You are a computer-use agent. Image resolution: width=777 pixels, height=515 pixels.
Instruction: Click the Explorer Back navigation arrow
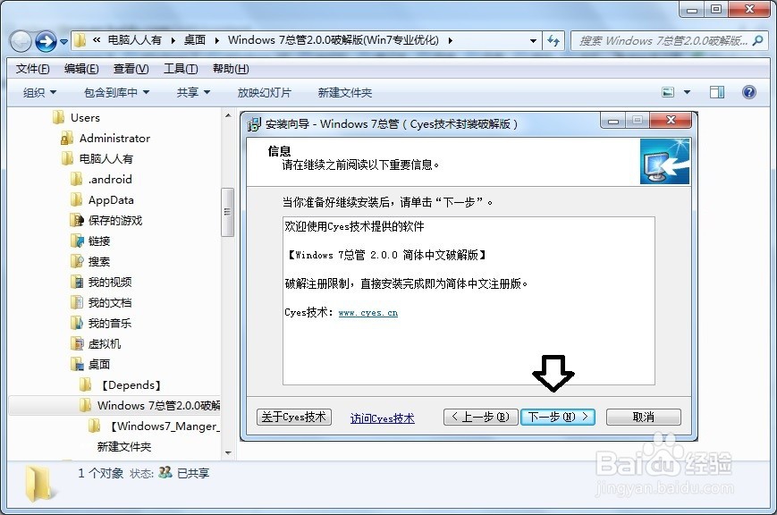[21, 41]
